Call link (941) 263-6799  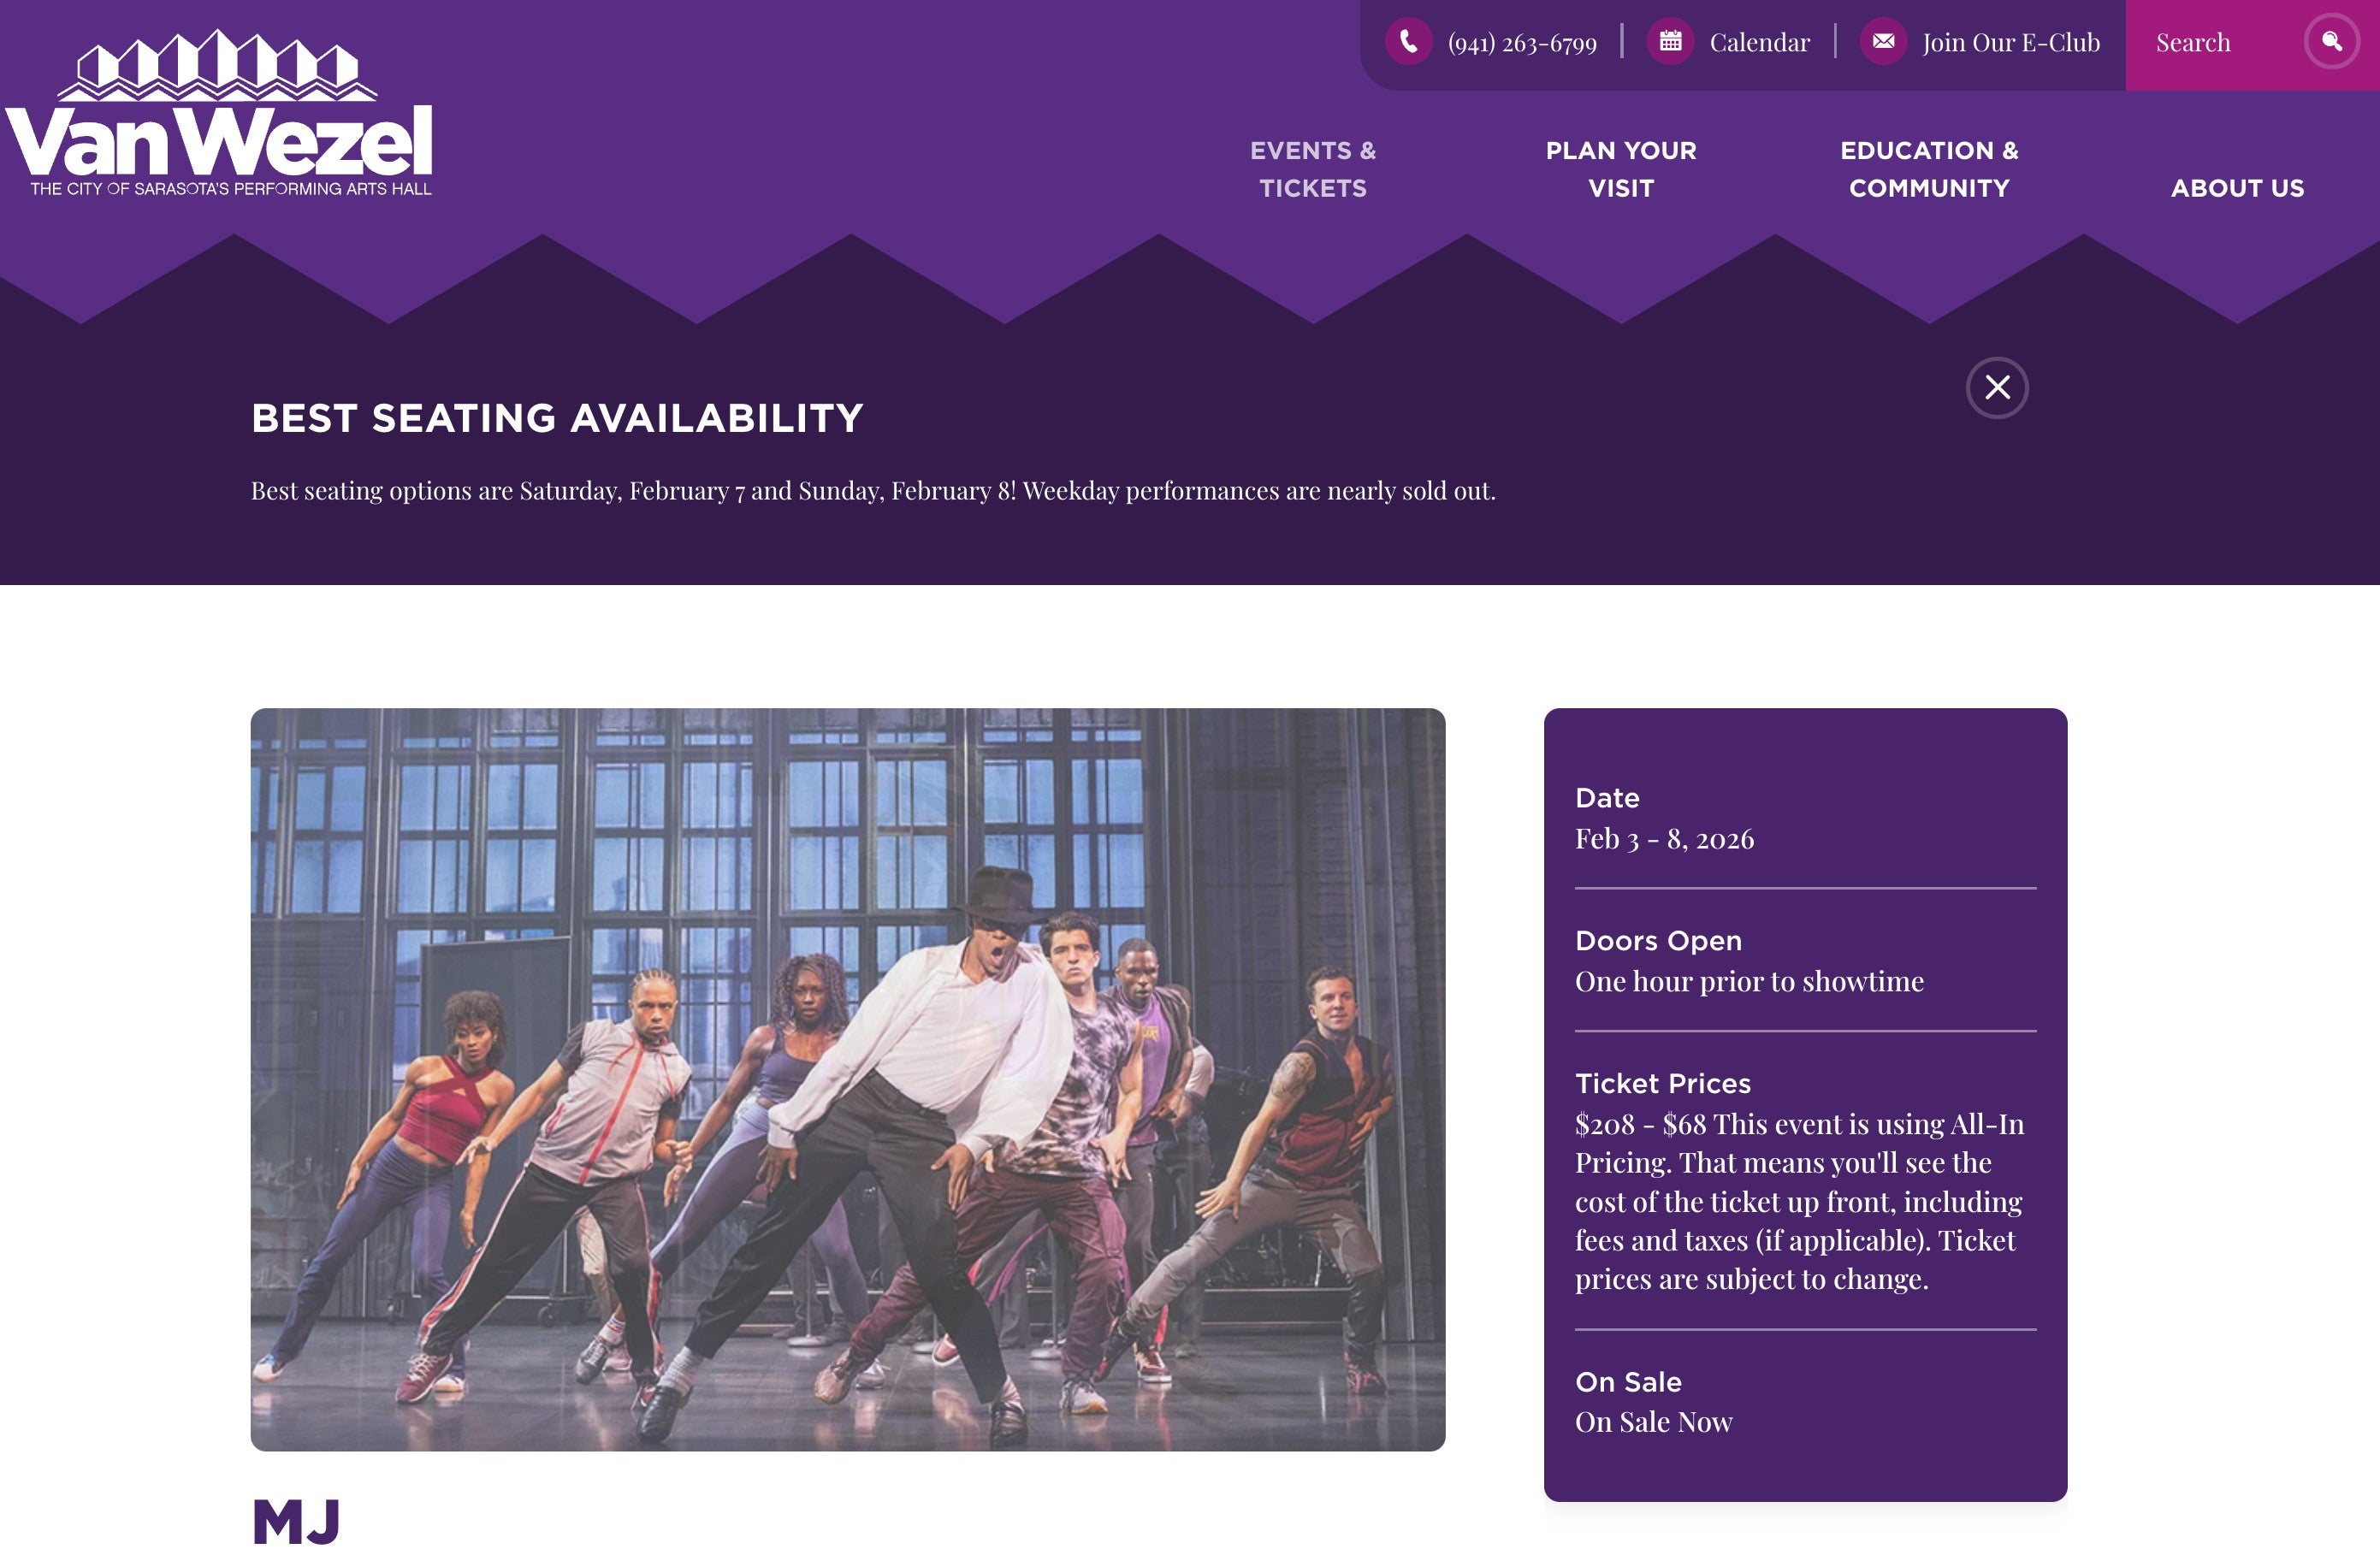click(1521, 43)
